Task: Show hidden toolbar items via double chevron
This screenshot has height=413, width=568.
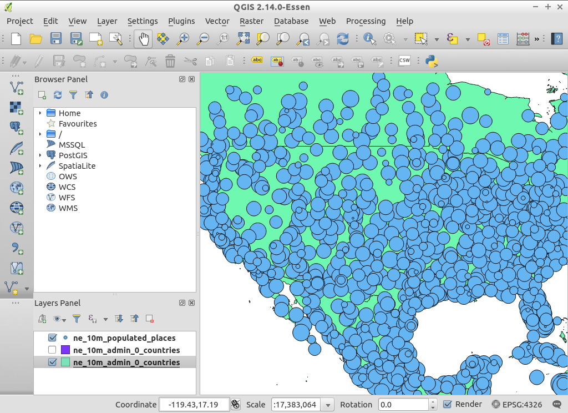Action: [x=537, y=39]
